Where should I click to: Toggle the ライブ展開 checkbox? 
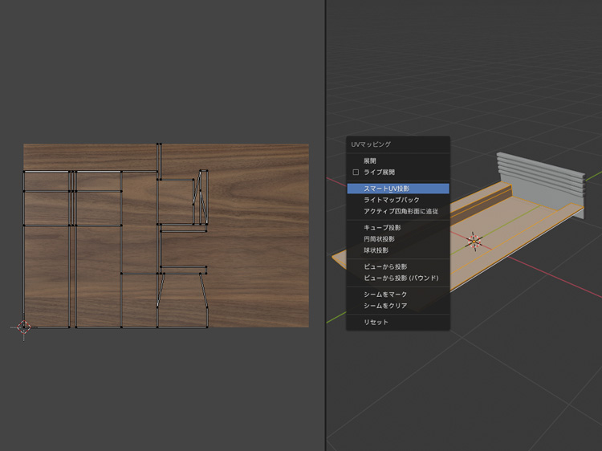356,173
